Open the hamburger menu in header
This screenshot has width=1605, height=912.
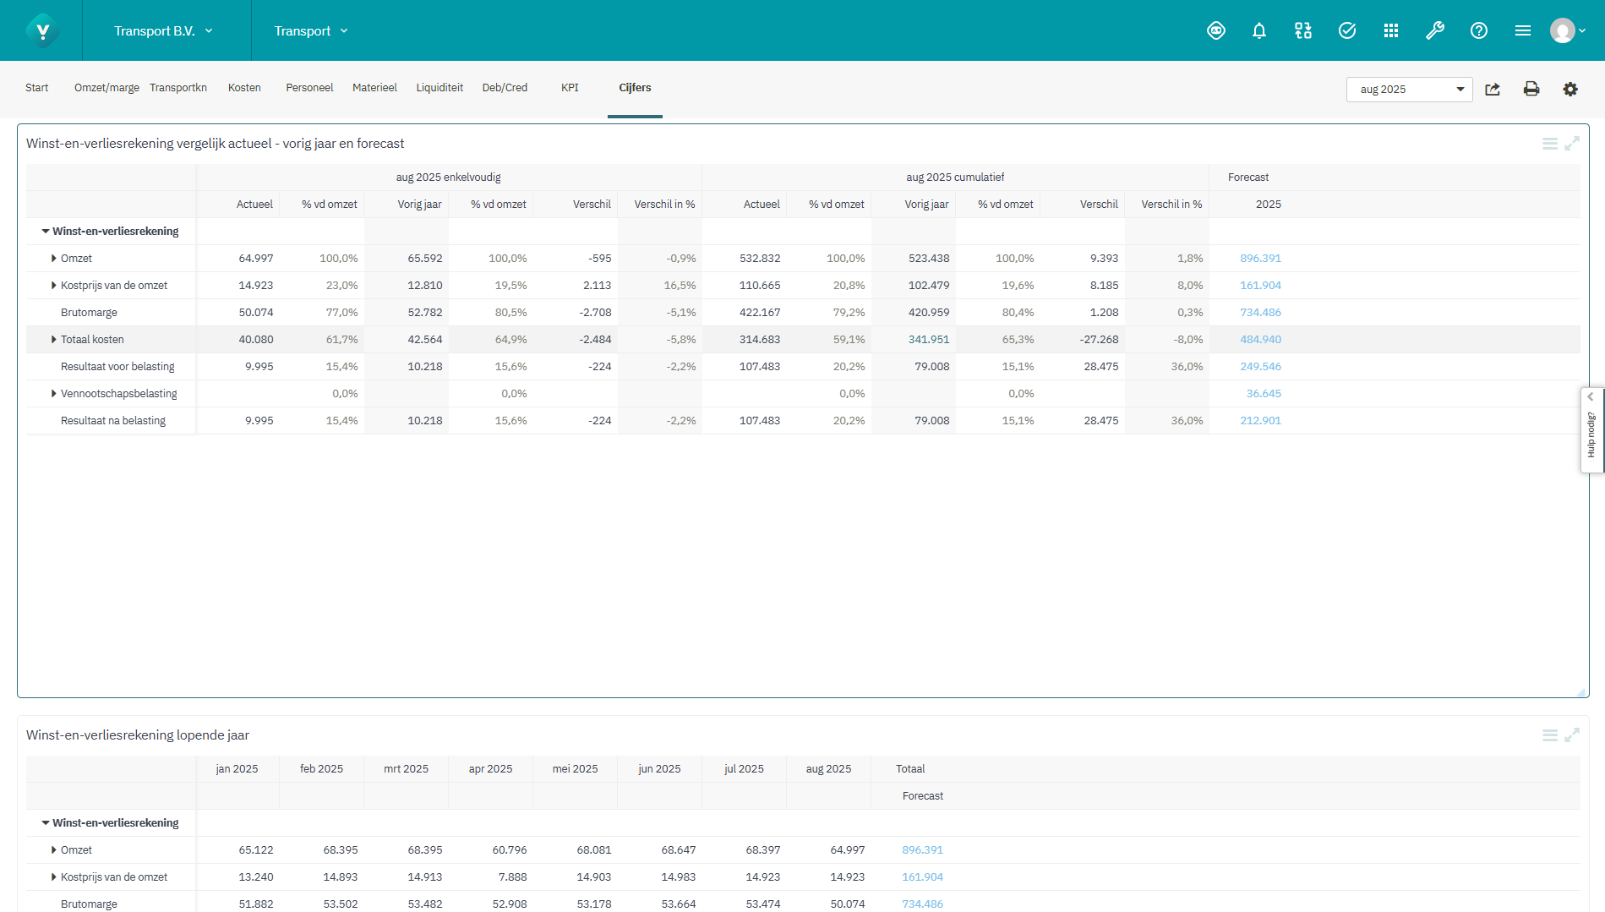[1522, 31]
